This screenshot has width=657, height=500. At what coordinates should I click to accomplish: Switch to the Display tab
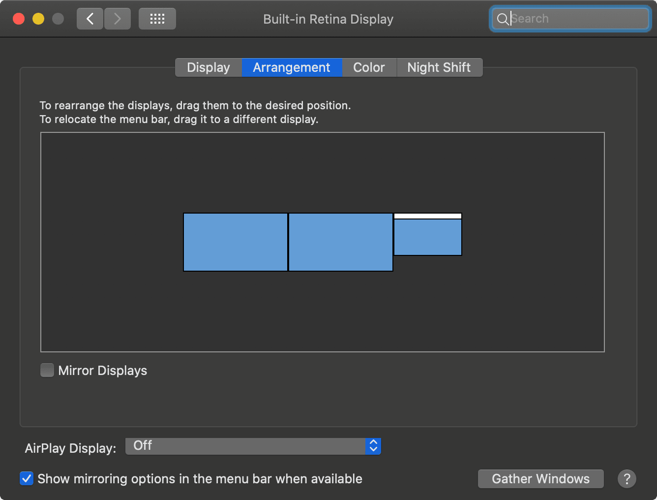209,67
